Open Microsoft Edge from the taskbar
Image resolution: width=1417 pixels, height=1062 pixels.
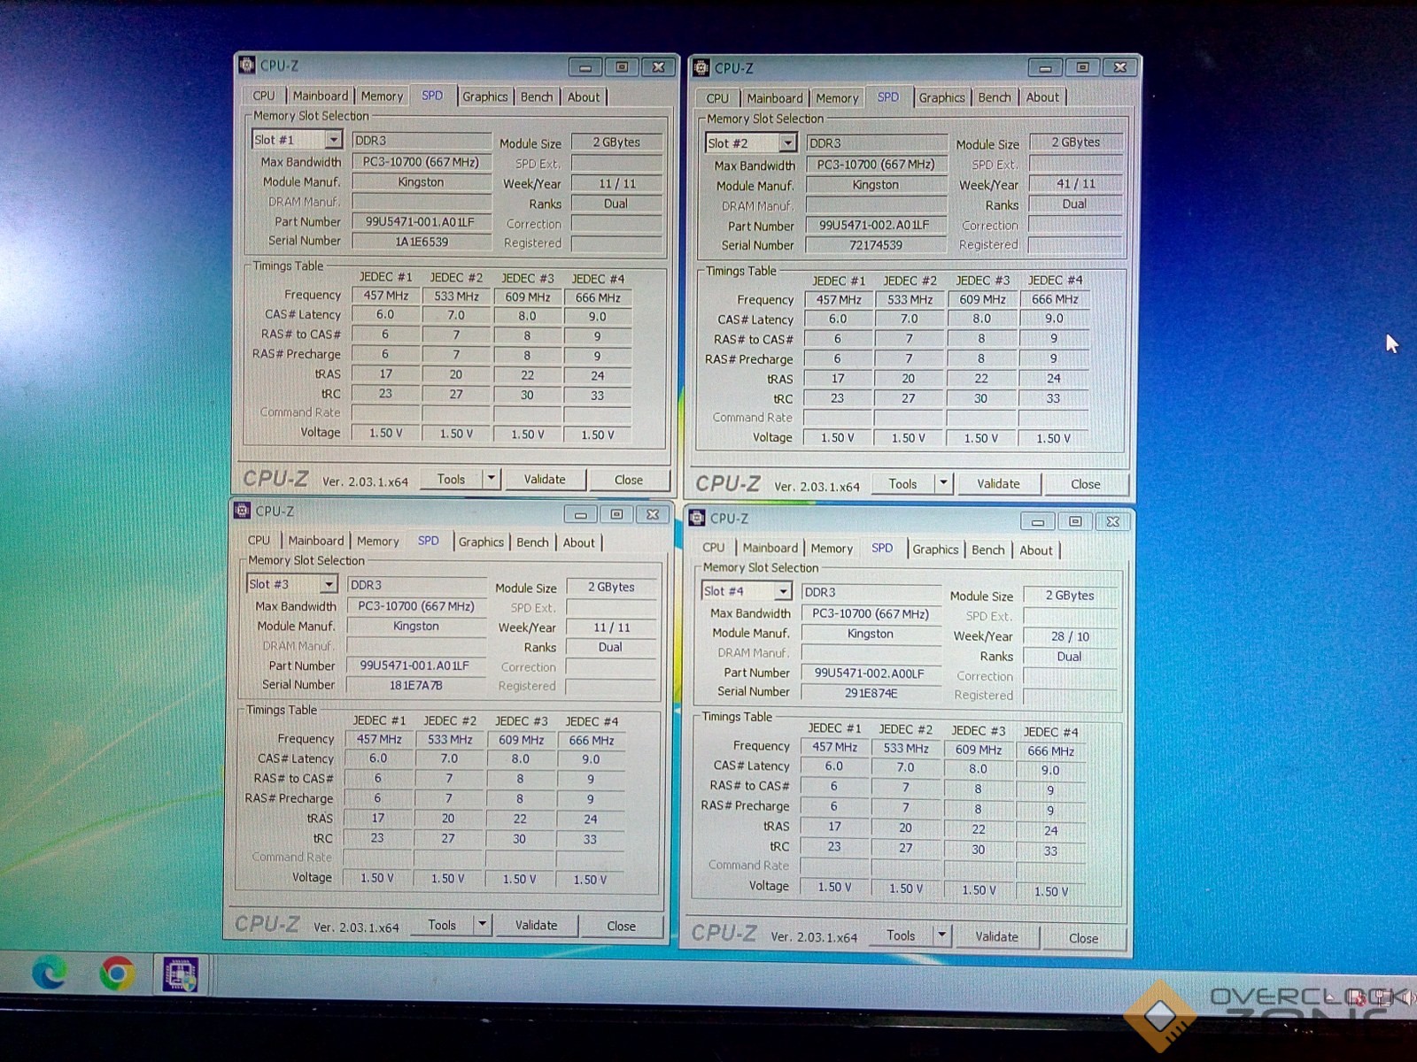(50, 973)
